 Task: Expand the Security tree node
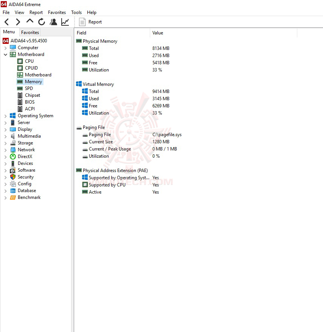point(6,177)
